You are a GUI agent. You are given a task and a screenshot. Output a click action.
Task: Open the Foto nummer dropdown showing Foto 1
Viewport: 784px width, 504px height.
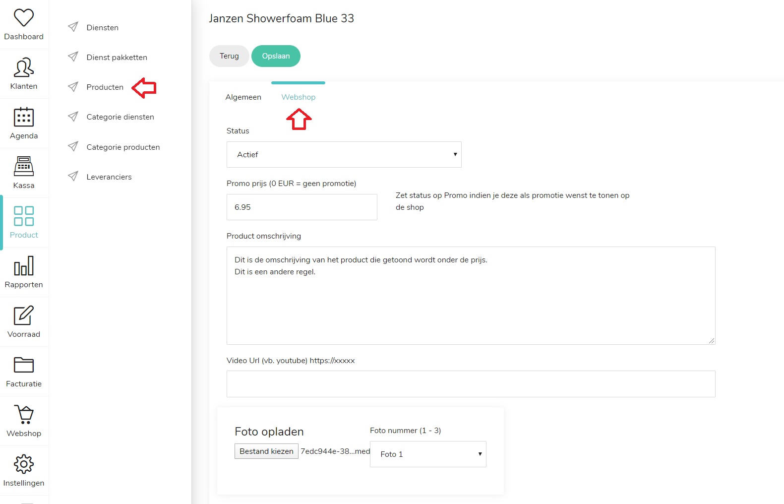(428, 454)
